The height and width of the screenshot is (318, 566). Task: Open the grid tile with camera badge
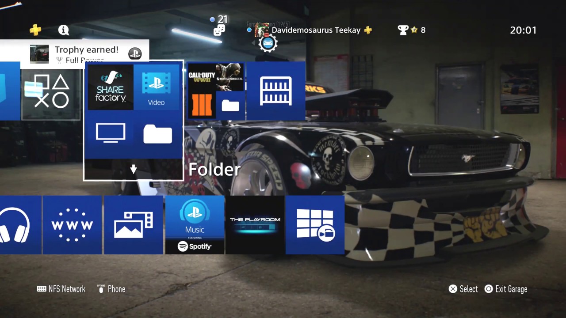pos(315,225)
